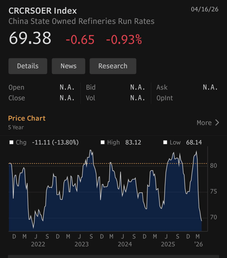Click the 04/16/26 date stamp
Image resolution: width=227 pixels, height=258 pixels.
pos(204,9)
